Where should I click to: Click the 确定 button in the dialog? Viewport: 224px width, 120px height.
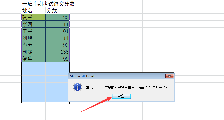(121, 96)
